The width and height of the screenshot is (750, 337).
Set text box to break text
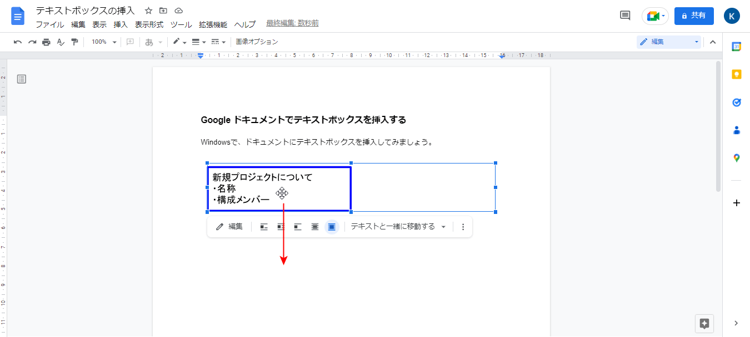click(298, 227)
